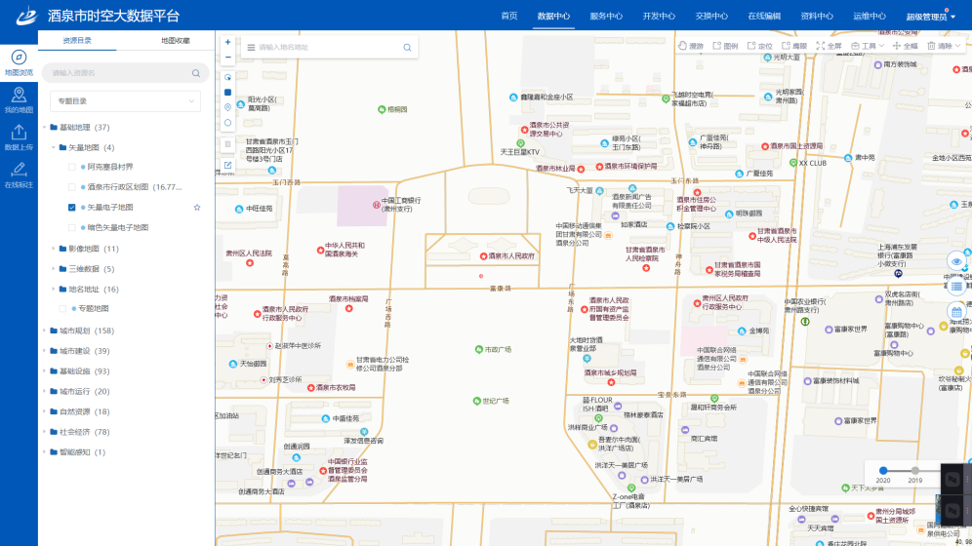
Task: Click the 数据上传 upload icon
Action: pyautogui.click(x=19, y=136)
